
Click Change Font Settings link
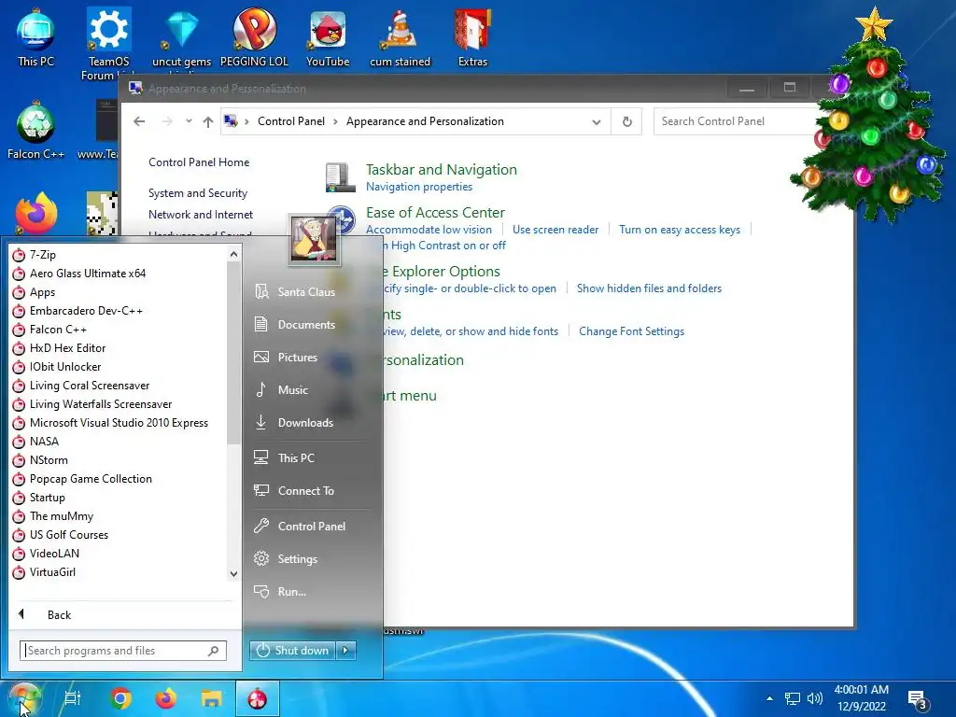click(x=632, y=331)
